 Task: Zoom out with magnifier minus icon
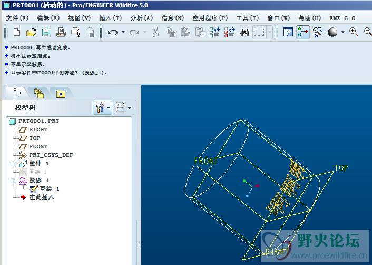click(x=368, y=32)
